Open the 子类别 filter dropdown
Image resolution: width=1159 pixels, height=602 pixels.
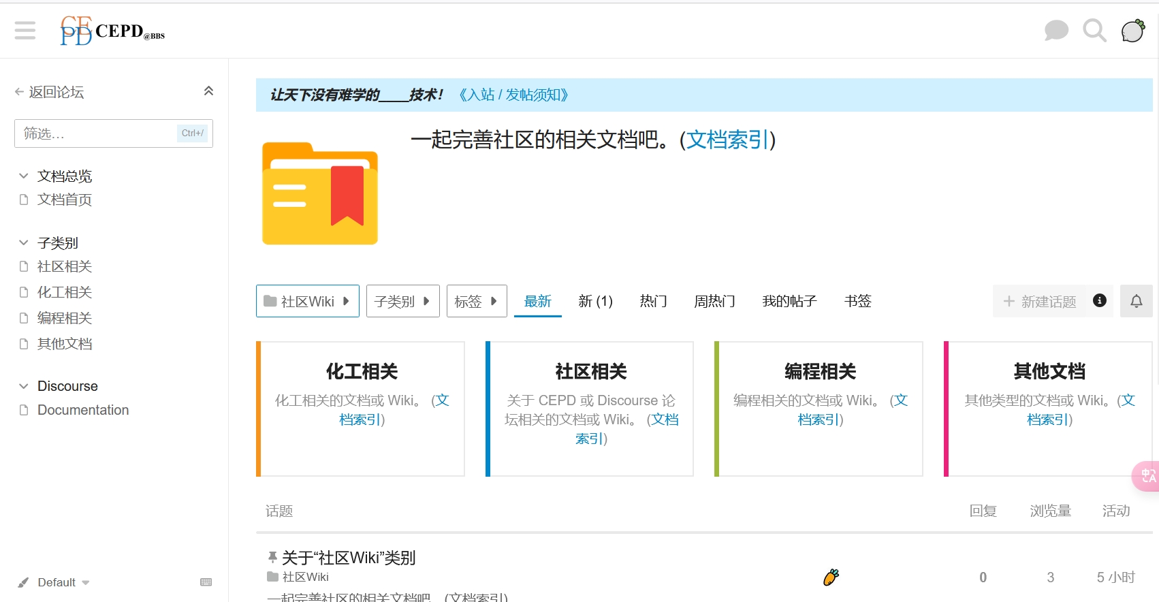click(x=403, y=301)
